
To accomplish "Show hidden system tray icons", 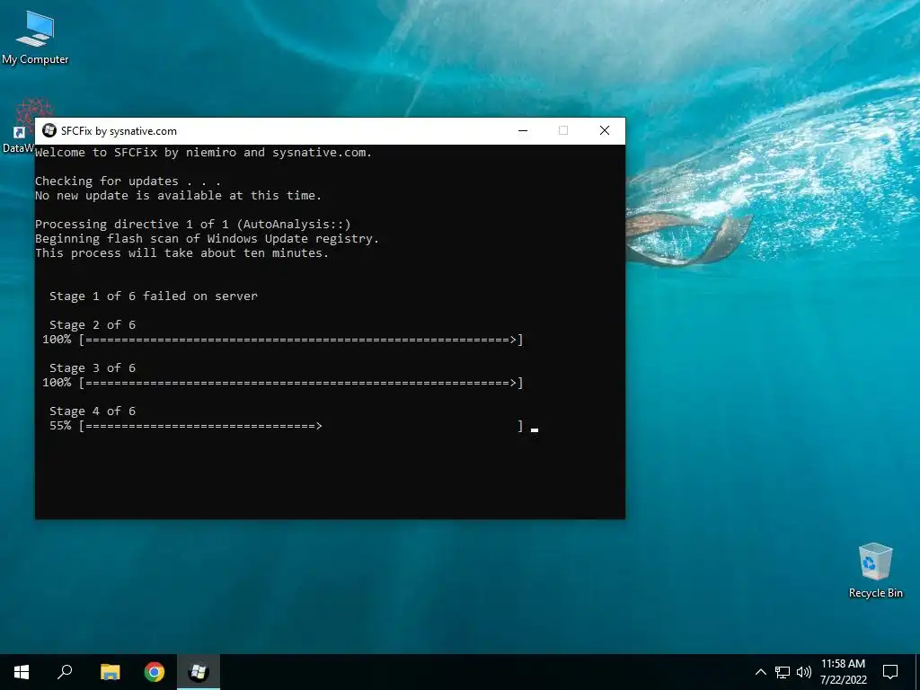I will pos(760,672).
